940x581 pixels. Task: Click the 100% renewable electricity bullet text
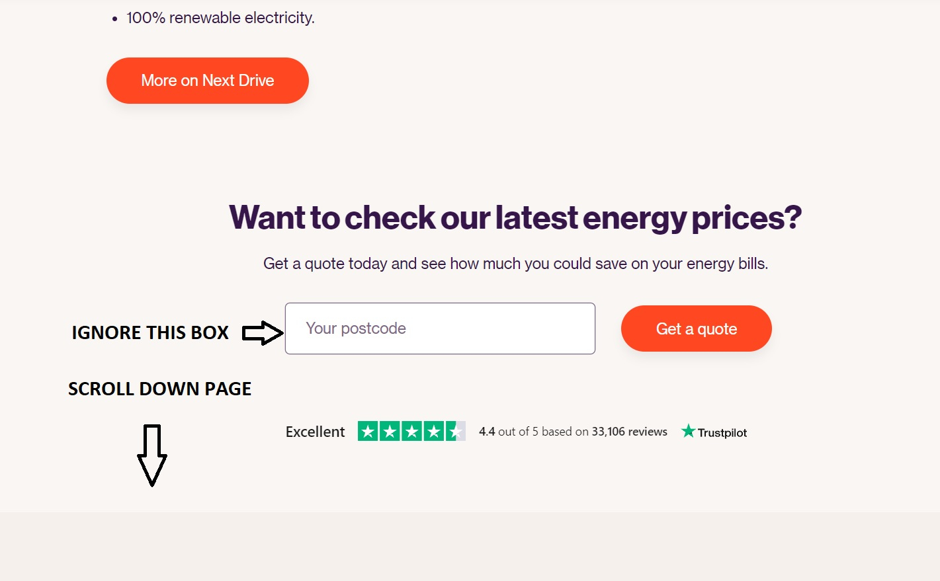(220, 18)
